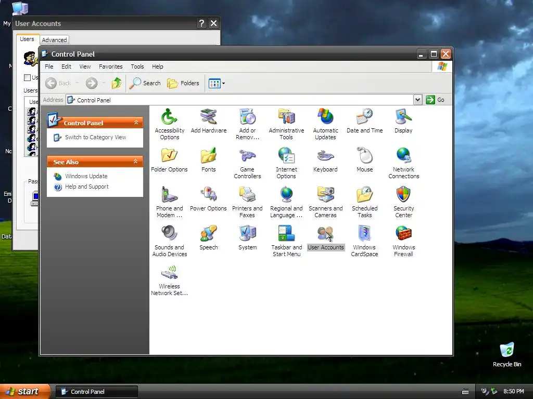Toggle the Folders pane button
This screenshot has width=533, height=399.
pyautogui.click(x=183, y=83)
